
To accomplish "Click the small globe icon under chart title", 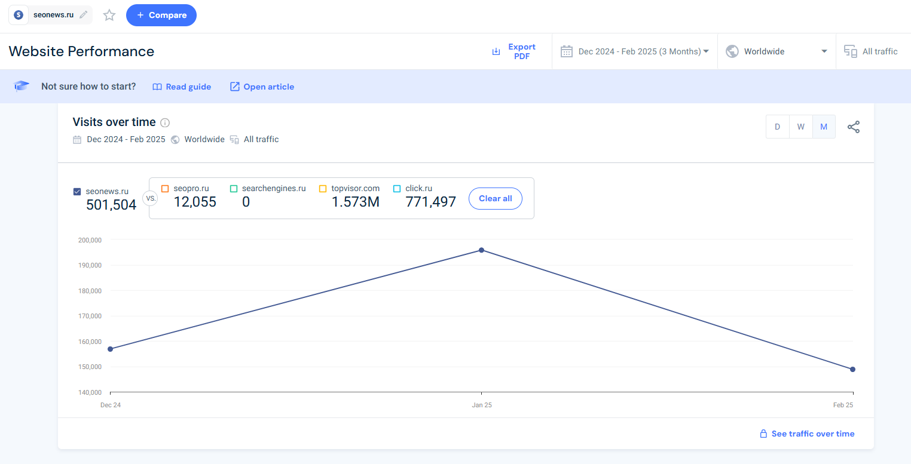I will tap(175, 140).
